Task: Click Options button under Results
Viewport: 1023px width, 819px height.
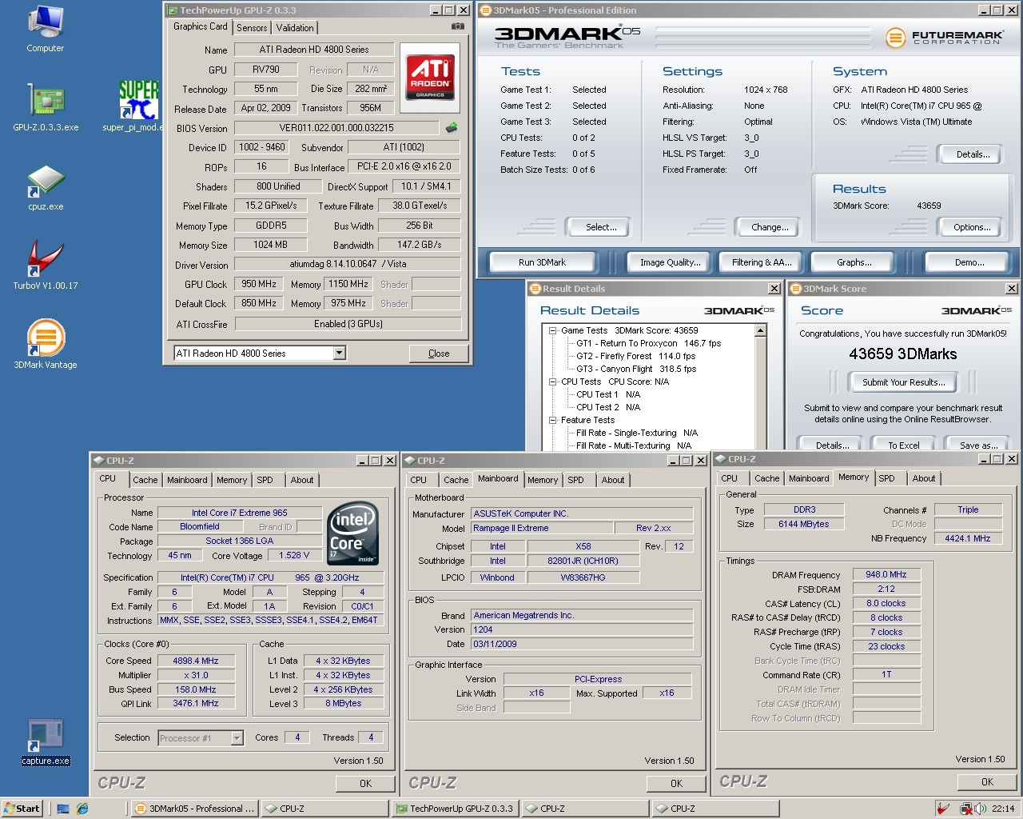Action: pyautogui.click(x=973, y=227)
